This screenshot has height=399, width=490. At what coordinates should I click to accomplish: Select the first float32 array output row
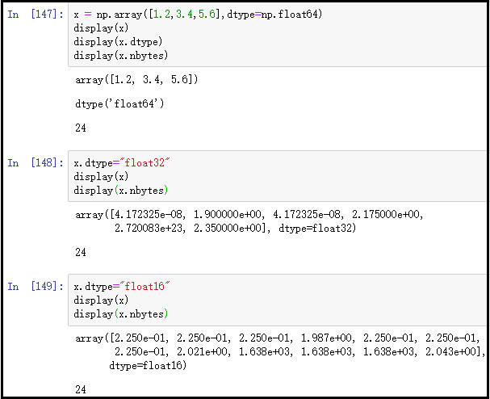click(249, 215)
